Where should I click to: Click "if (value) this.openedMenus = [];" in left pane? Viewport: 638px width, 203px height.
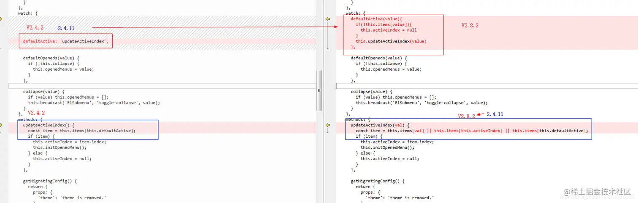click(68, 97)
